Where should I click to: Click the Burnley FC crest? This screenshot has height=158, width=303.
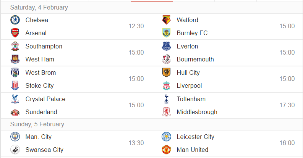[166, 33]
